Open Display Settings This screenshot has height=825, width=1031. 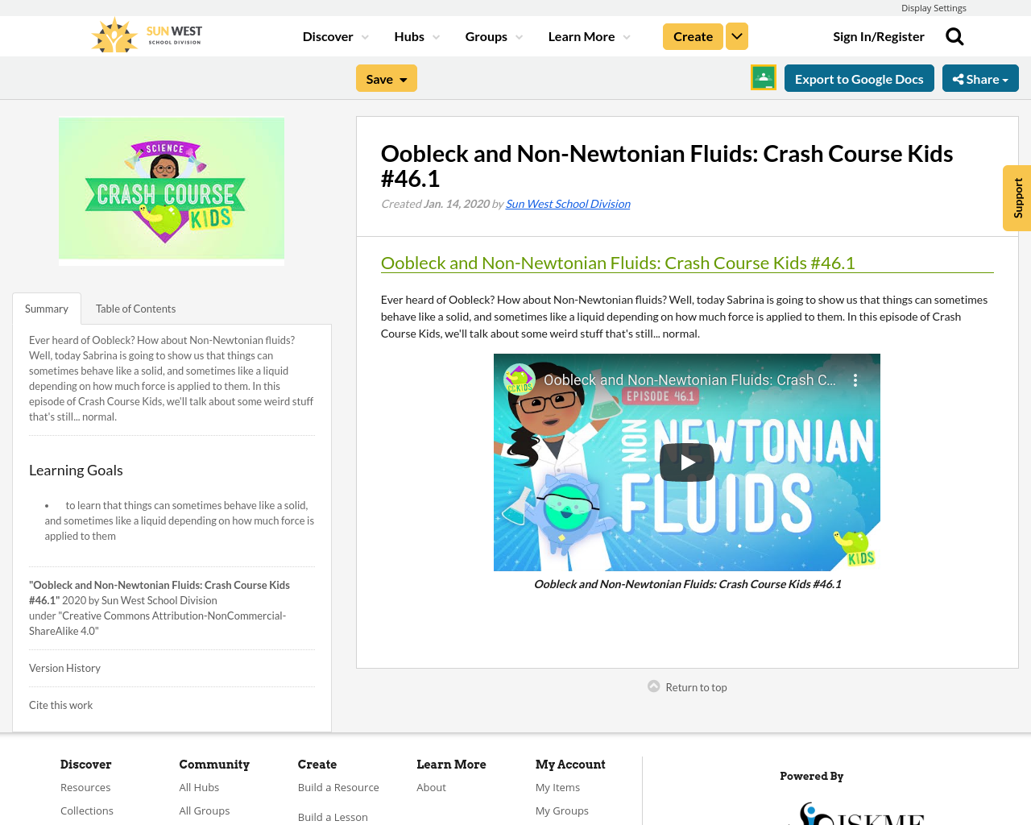click(934, 6)
